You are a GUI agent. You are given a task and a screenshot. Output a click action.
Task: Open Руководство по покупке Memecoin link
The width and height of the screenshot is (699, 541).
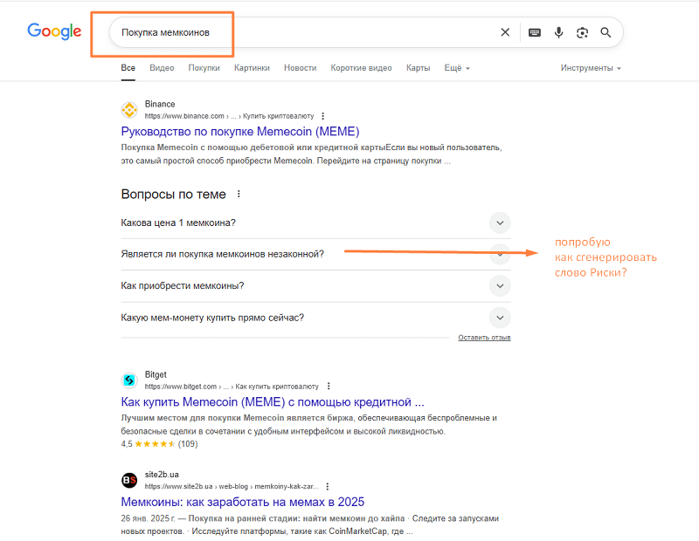239,132
